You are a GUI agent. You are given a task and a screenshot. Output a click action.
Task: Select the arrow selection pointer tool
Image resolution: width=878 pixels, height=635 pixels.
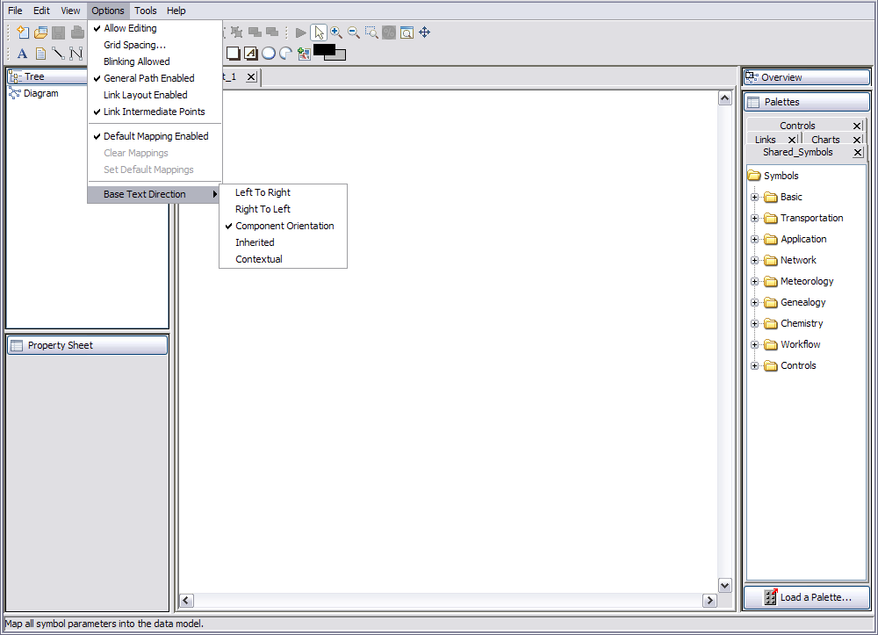click(319, 32)
